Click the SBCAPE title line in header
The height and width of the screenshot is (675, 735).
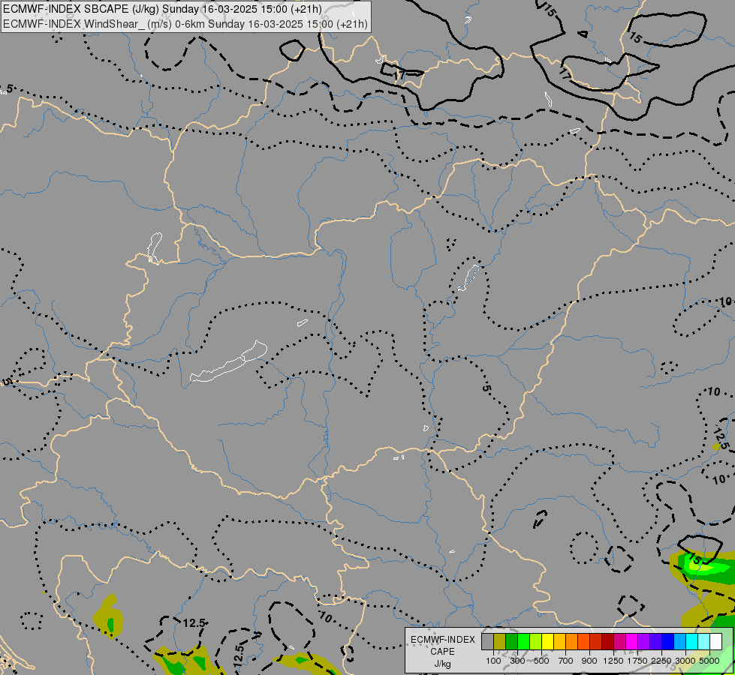(162, 9)
